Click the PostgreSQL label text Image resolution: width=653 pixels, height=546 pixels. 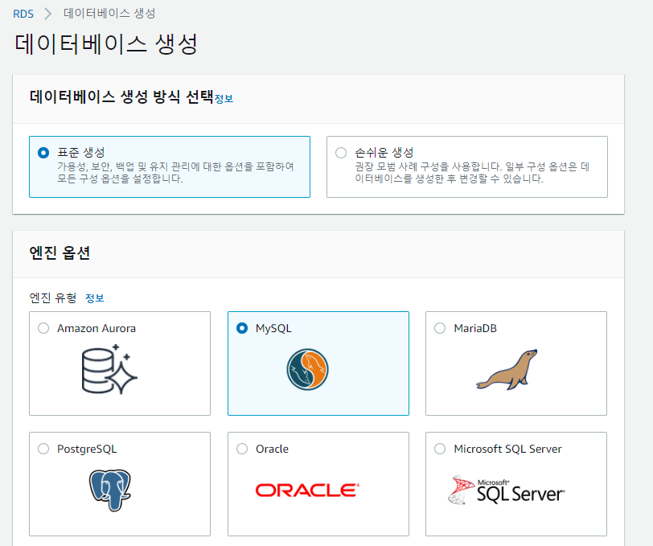(x=87, y=449)
